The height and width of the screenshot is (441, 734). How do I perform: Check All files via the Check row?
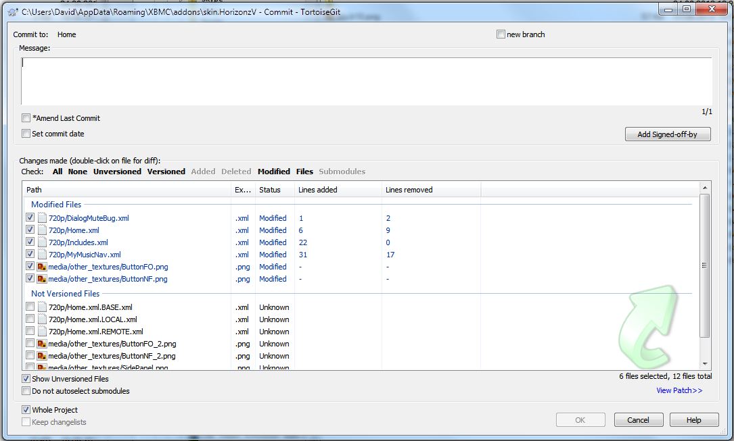pos(58,172)
